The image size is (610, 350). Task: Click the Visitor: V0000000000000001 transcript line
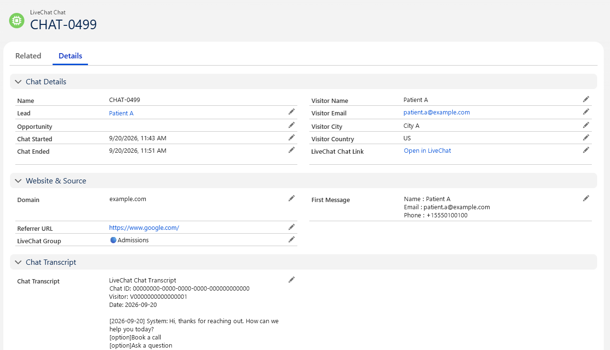(148, 297)
